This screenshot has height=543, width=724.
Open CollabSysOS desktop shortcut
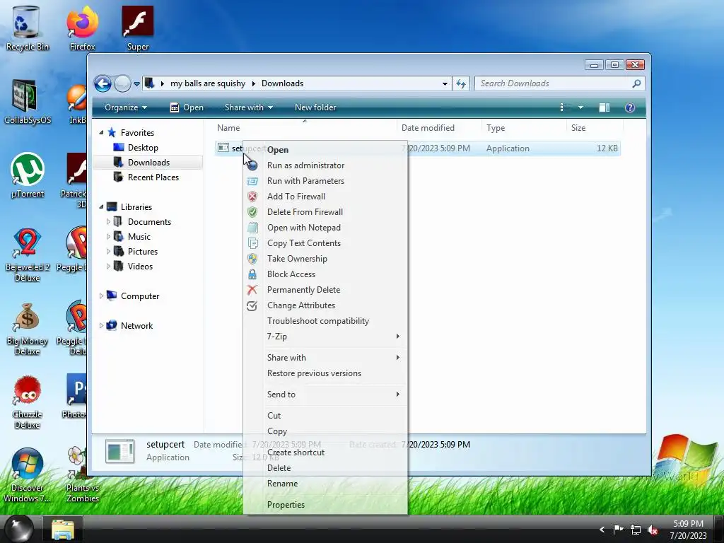pos(27,102)
